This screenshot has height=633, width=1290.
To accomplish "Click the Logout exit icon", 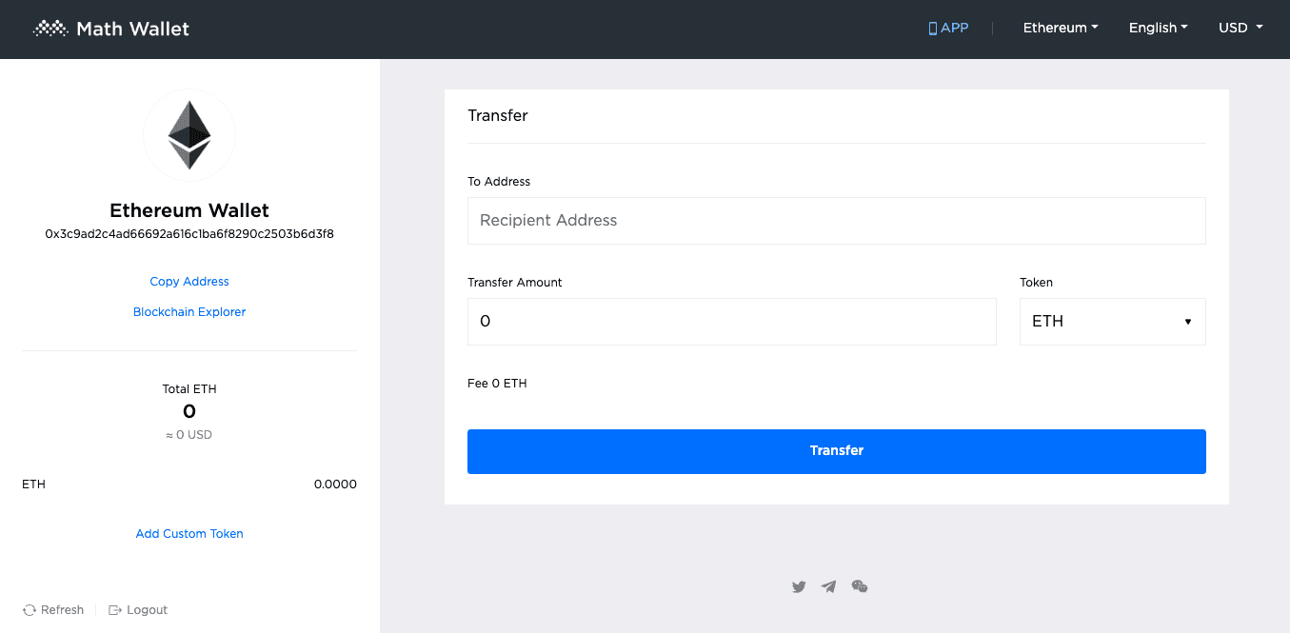I will 115,610.
